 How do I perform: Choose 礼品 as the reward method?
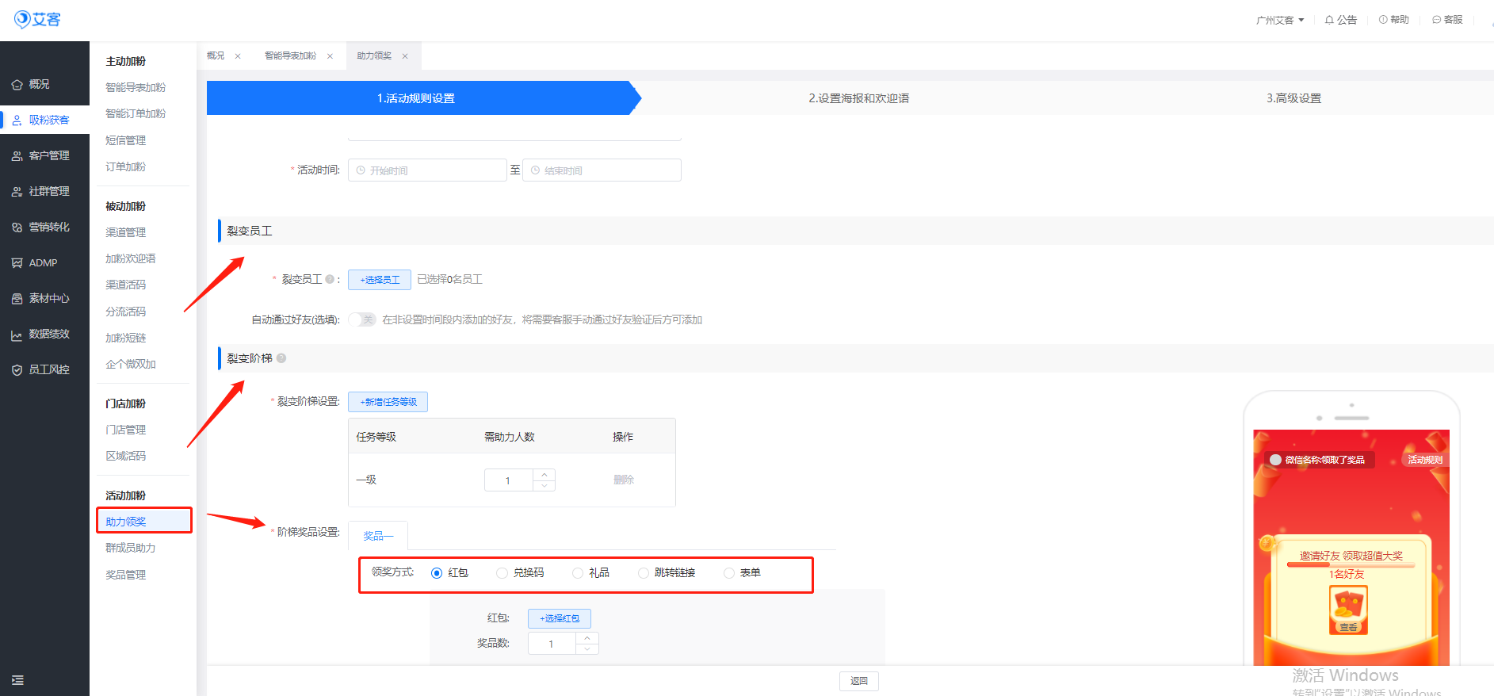tap(578, 573)
